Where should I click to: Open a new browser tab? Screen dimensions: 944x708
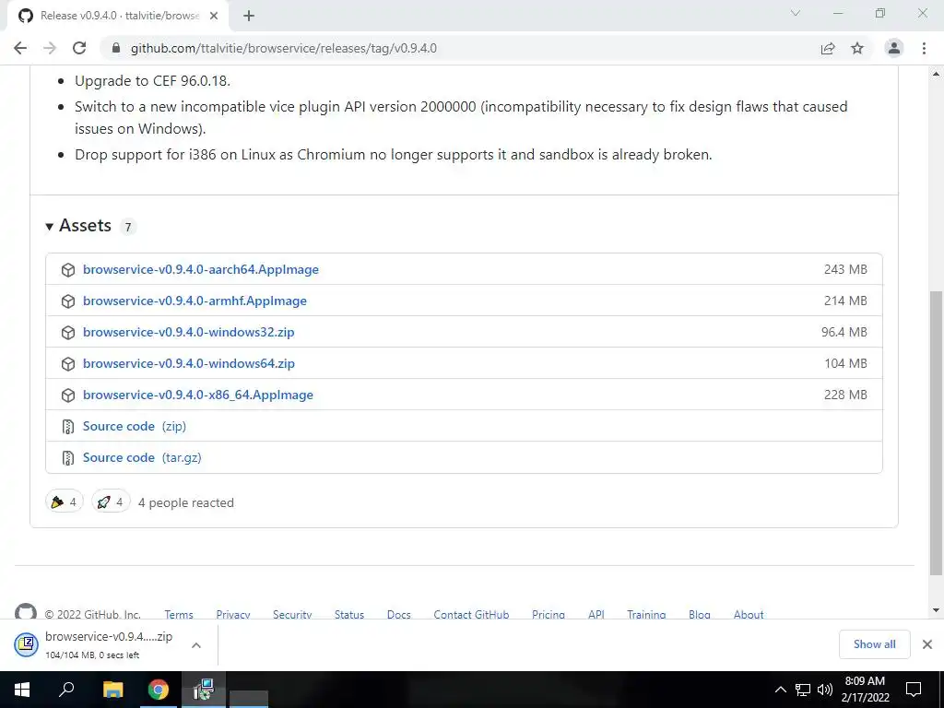point(249,16)
